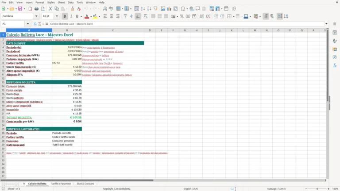340x191 pixels.
Task: Cut the selected cell content
Action: 50,9
